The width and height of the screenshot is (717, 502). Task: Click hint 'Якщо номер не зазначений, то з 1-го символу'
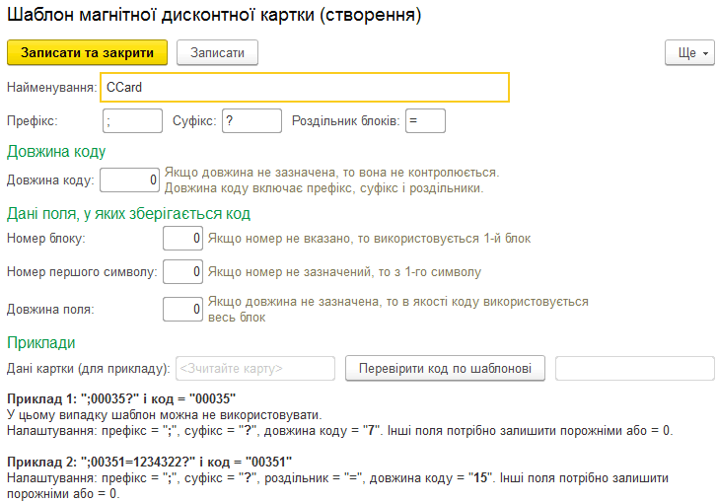click(x=344, y=272)
